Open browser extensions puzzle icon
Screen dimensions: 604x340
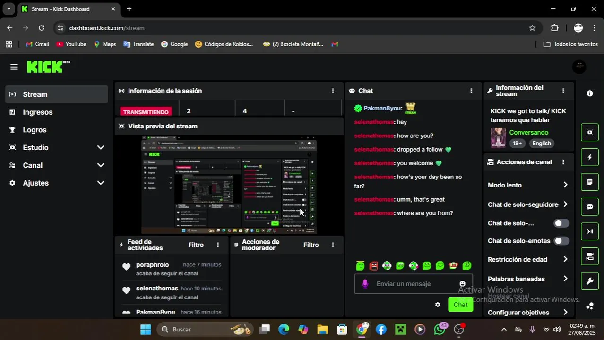coord(555,28)
